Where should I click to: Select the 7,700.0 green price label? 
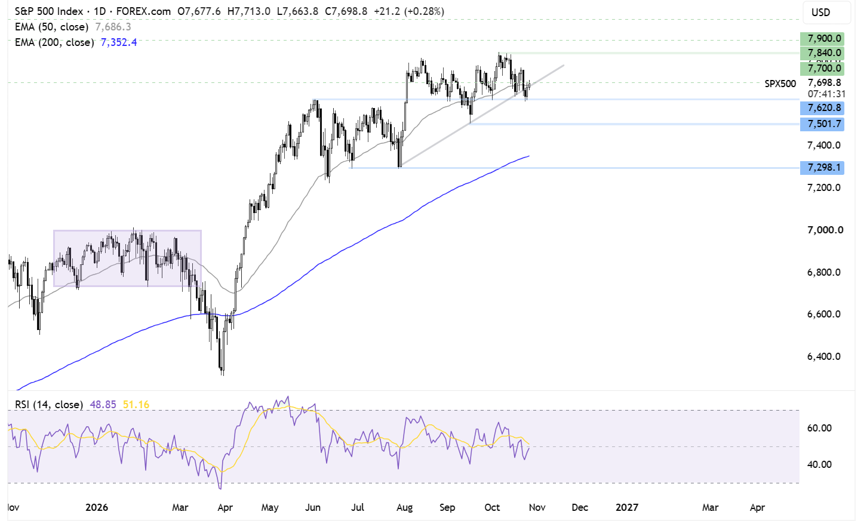pyautogui.click(x=822, y=69)
